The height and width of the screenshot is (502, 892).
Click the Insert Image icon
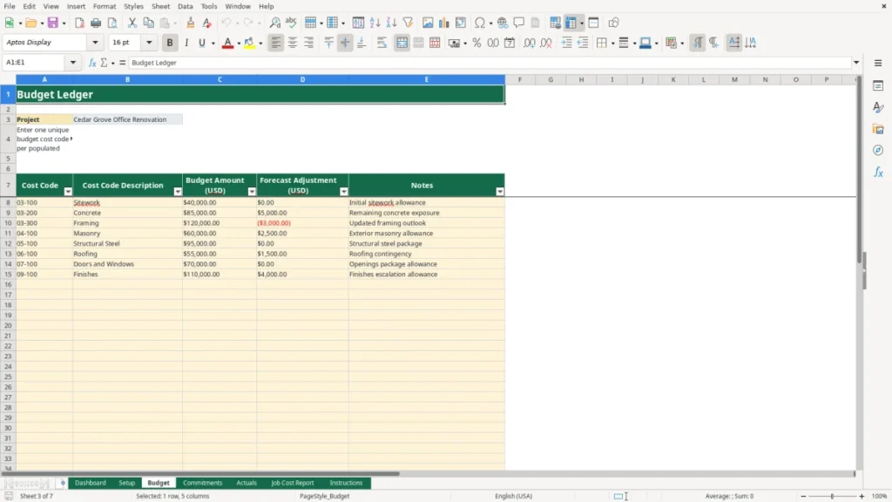(428, 23)
